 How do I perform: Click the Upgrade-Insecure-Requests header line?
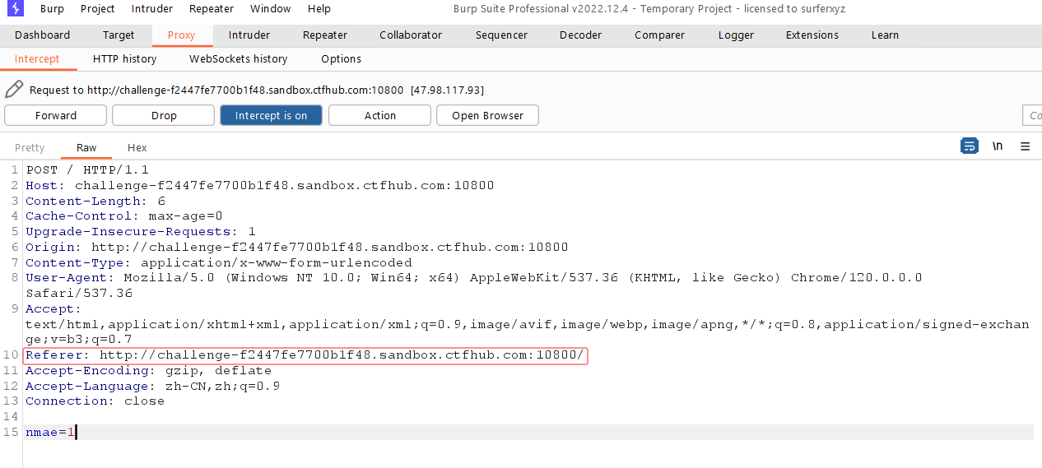coord(141,232)
